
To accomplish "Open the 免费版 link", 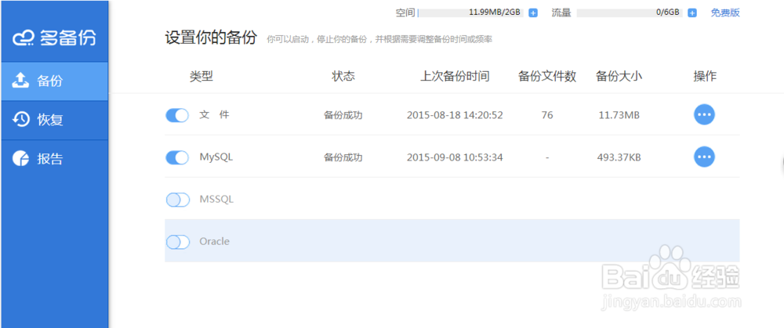I will [725, 13].
